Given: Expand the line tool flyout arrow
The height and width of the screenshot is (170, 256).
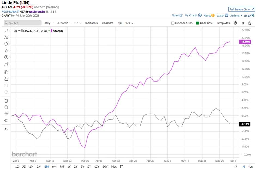Looking at the screenshot, I should (10, 31).
